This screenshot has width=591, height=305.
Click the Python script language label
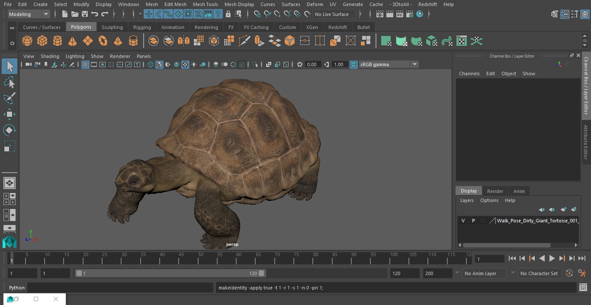click(x=17, y=288)
